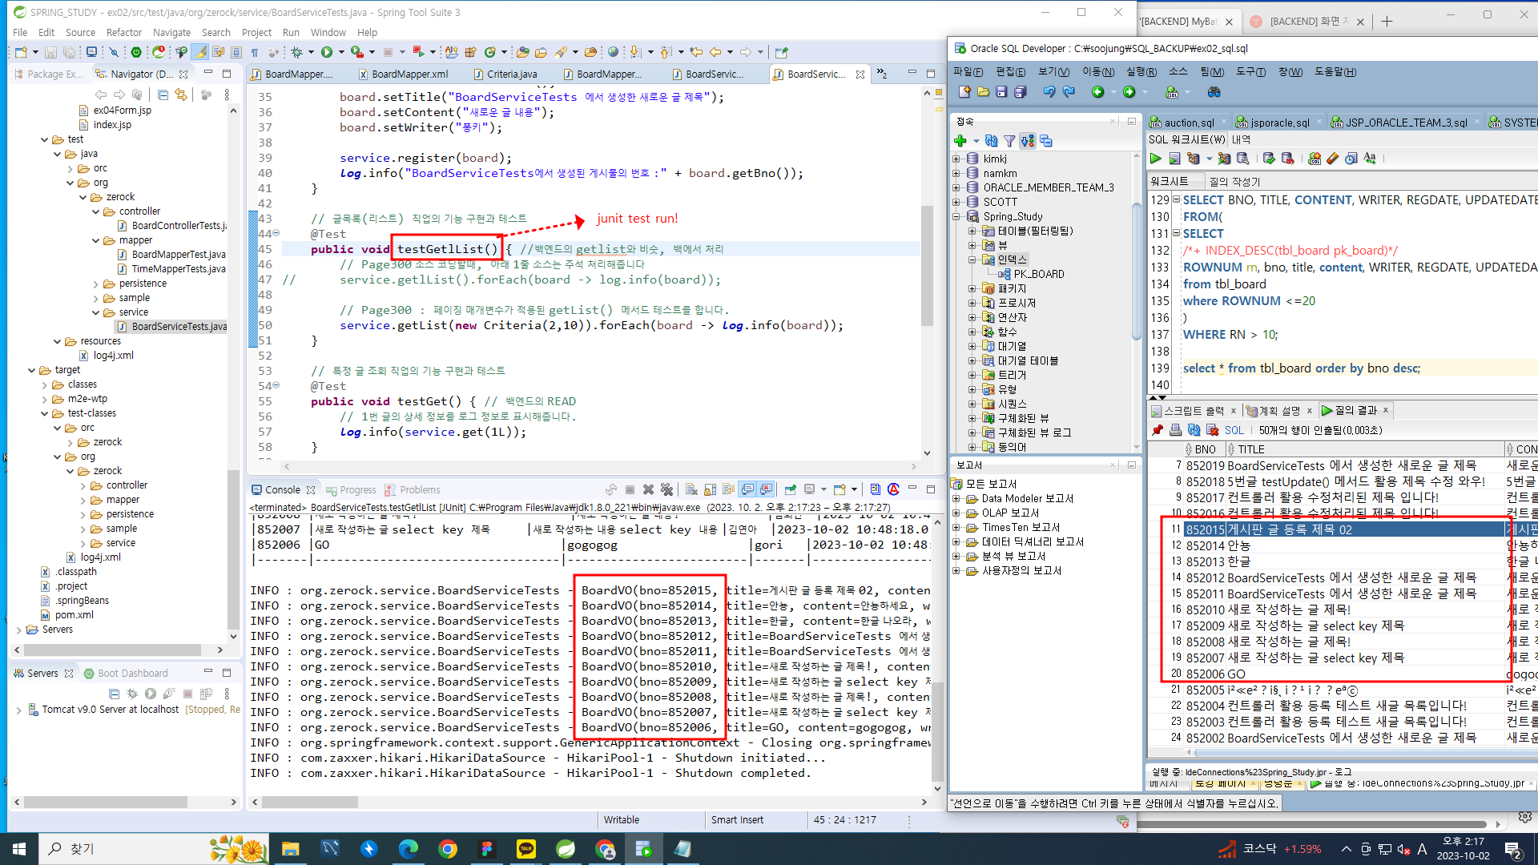This screenshot has height=865, width=1538.
Task: Click the filter funnel icon in connections panel
Action: (1009, 141)
